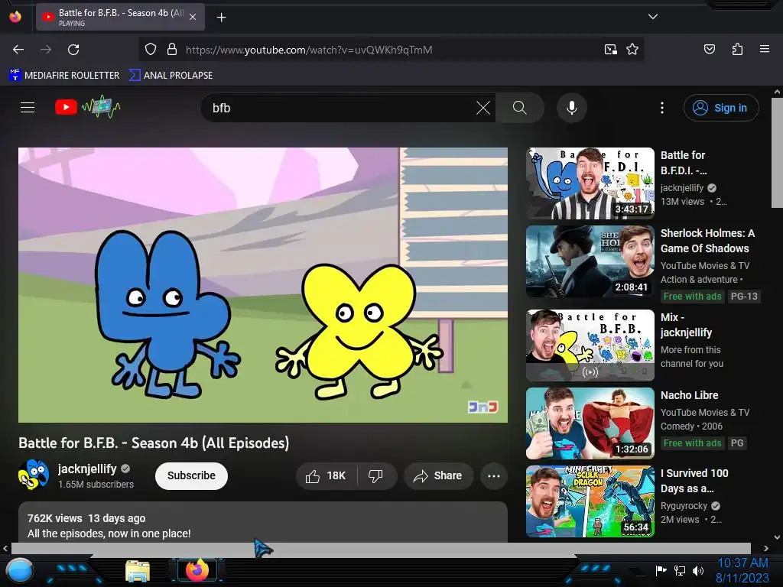This screenshot has height=587, width=783.
Task: Bookmark this page with the star
Action: [x=632, y=50]
